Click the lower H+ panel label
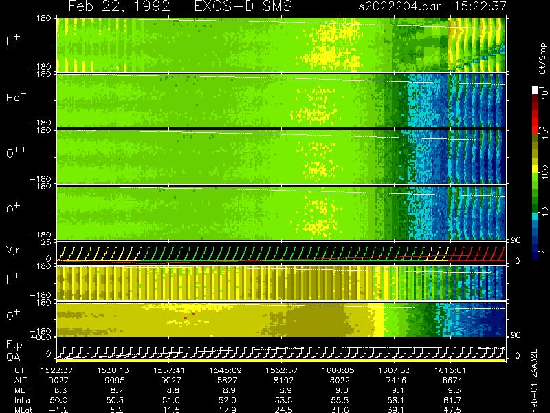The width and height of the screenshot is (550, 413). [x=13, y=279]
